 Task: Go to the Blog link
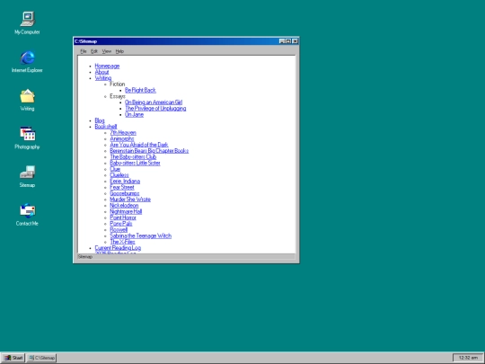[100, 120]
